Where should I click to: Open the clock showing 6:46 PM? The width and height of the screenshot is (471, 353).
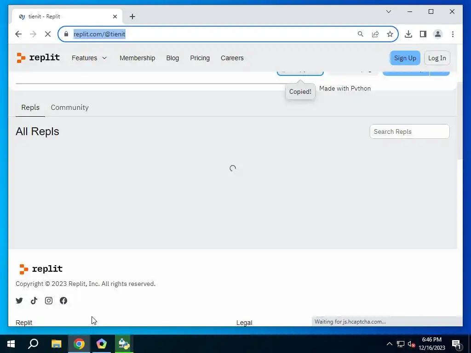(x=431, y=344)
